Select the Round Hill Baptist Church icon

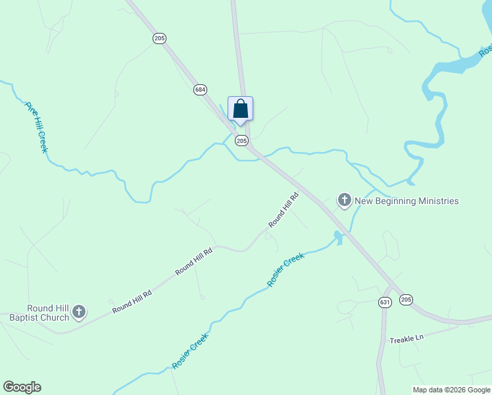[79, 313]
